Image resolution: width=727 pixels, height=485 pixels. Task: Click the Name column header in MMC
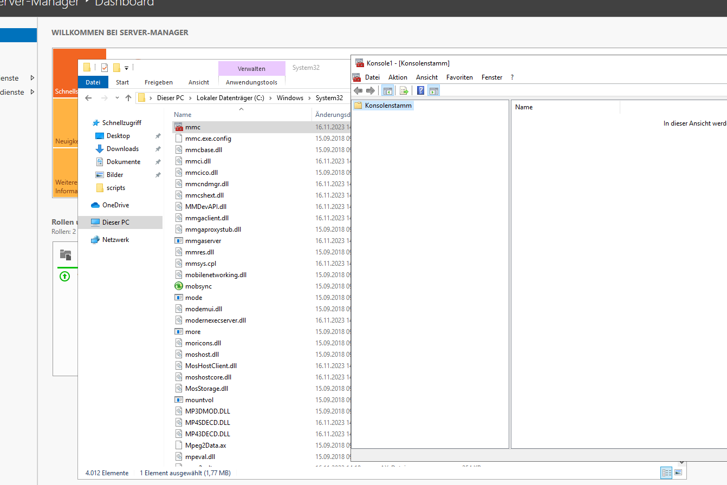[x=566, y=107]
